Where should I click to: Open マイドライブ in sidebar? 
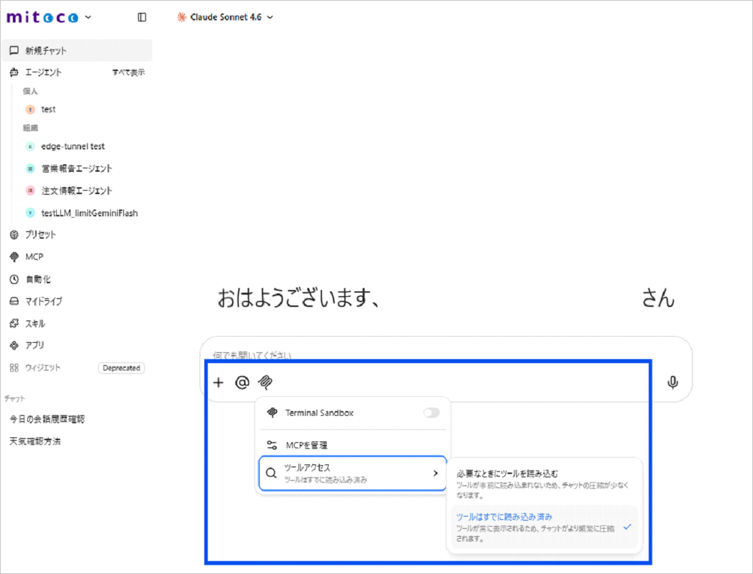click(x=44, y=302)
